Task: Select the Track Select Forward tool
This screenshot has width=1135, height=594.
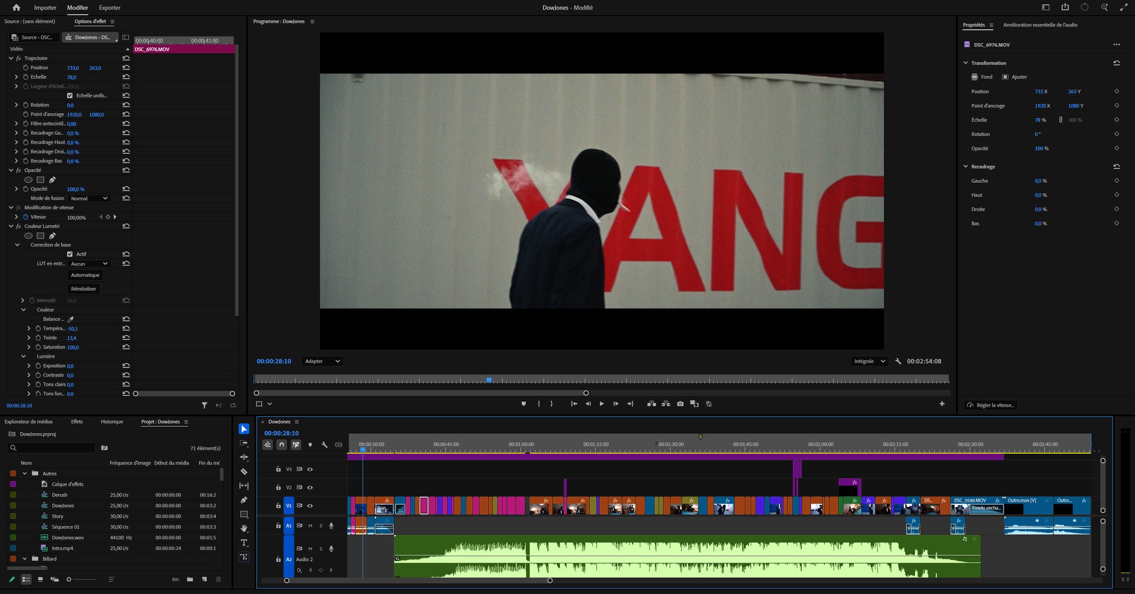Action: tap(244, 443)
